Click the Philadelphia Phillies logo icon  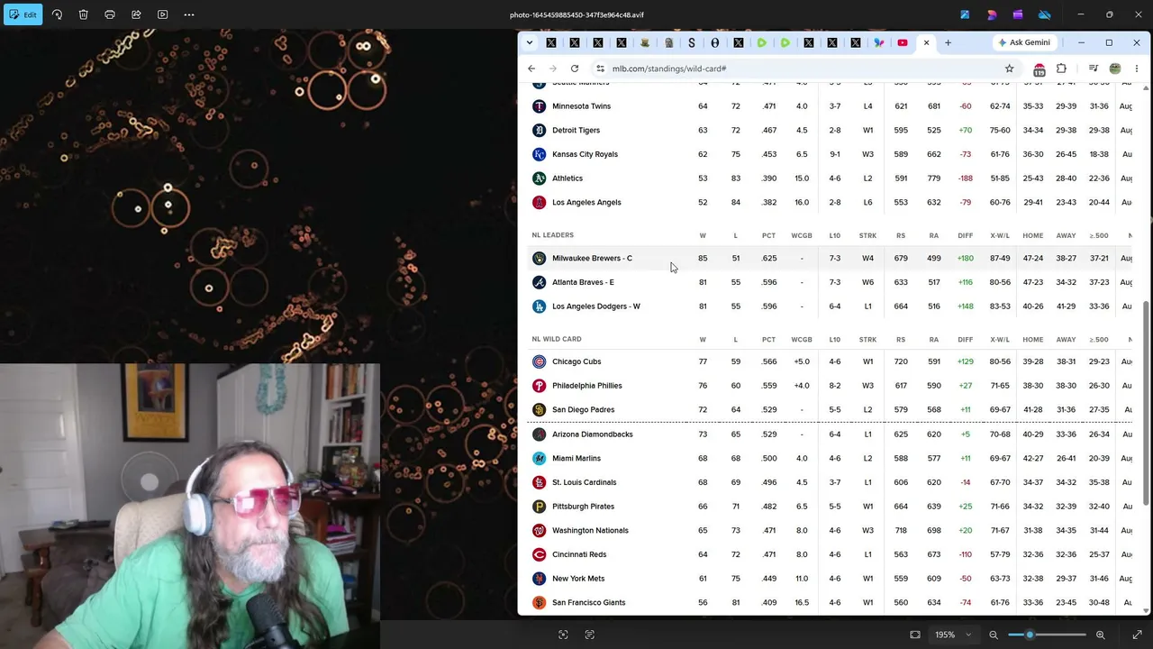539,386
